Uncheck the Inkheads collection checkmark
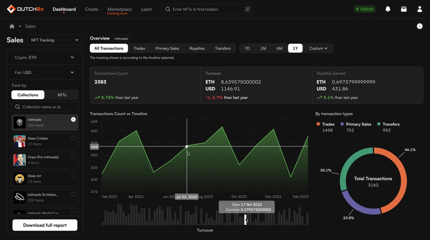 tap(73, 119)
